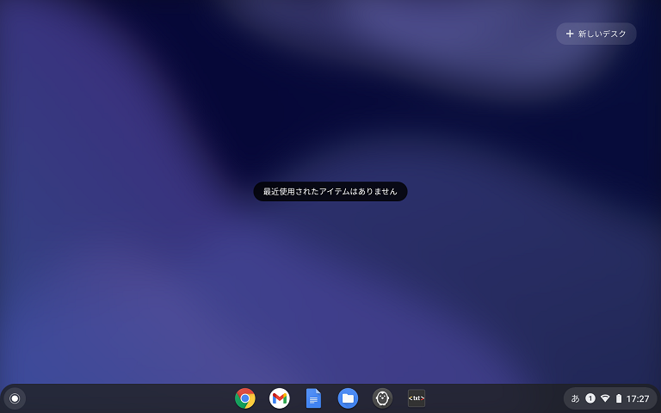Screen dimensions: 661x413
Task: Open the launcher circle button
Action: [x=15, y=398]
